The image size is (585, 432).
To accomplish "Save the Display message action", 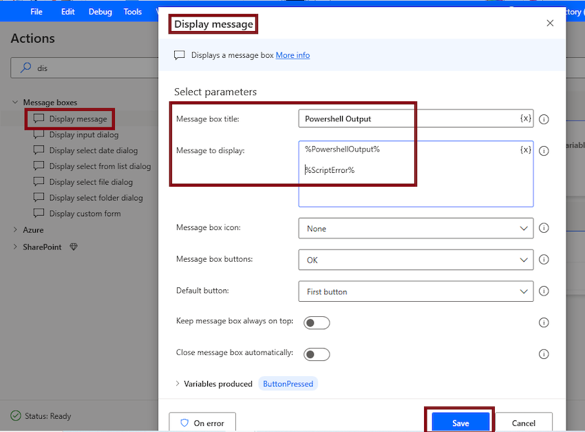I will tap(460, 423).
